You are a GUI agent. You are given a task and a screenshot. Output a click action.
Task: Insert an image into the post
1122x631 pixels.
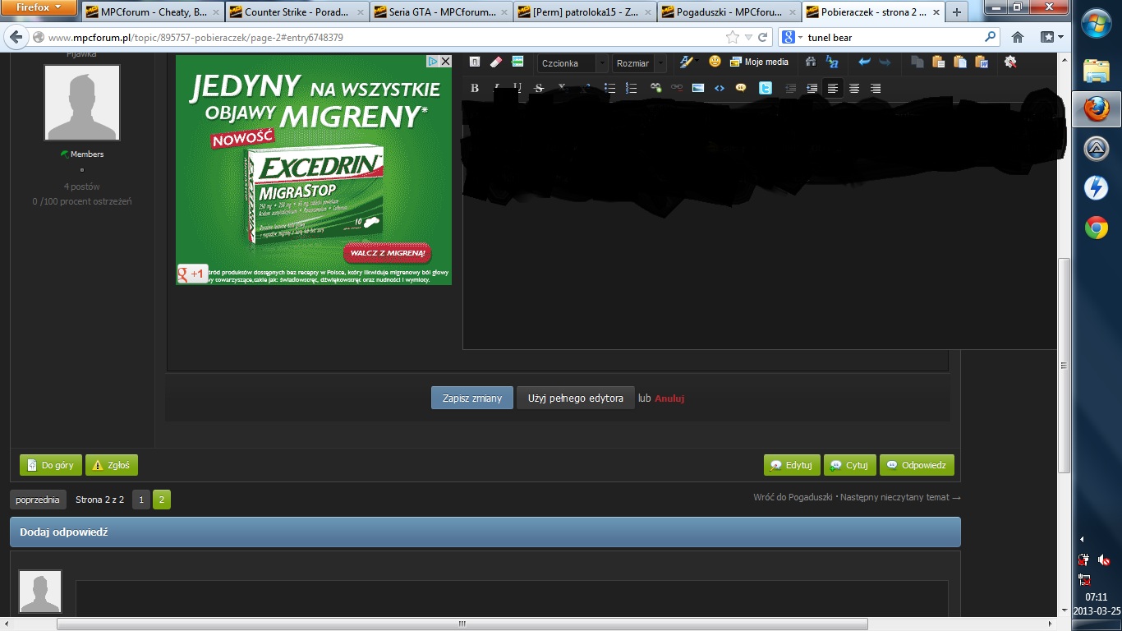point(698,89)
